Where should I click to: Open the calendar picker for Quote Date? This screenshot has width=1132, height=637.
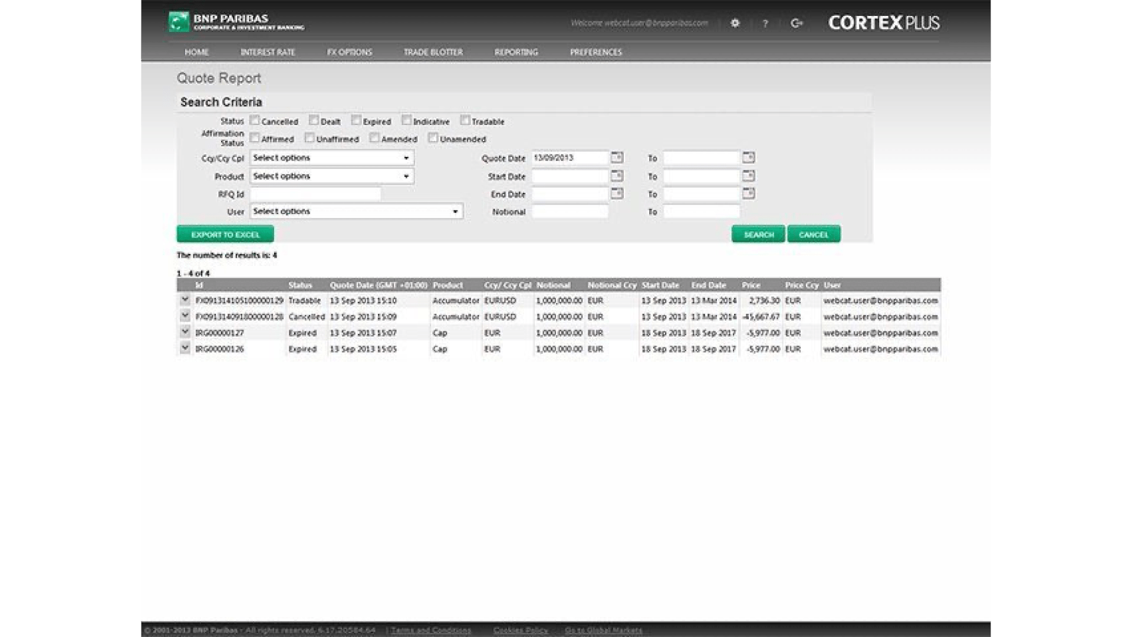tap(617, 157)
